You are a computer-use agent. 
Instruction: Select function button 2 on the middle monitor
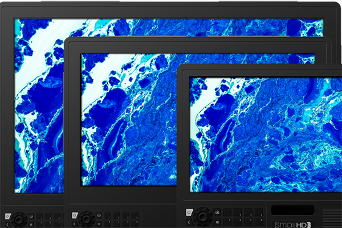tap(116, 215)
